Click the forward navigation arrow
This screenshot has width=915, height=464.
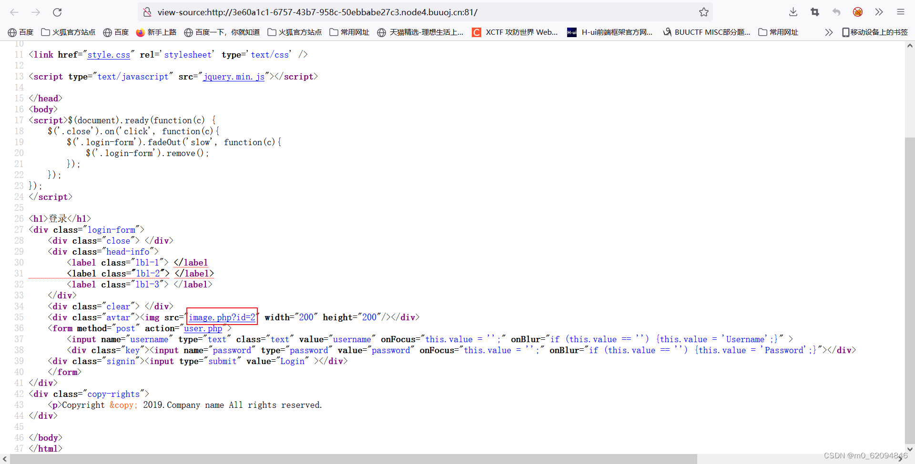coord(36,12)
